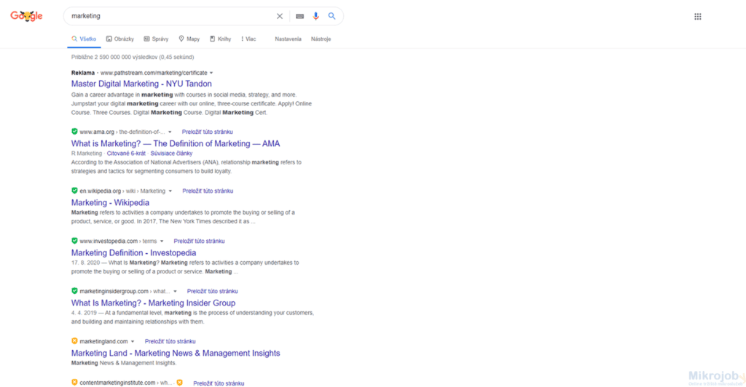This screenshot has height=387, width=746.
Task: Click the www.pathstream.com/marketing/certificate URL
Action: tap(154, 73)
